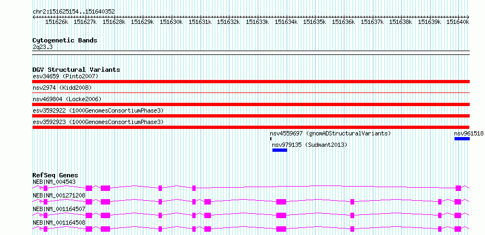The width and height of the screenshot is (485, 235).
Task: Click the 151630k ruler position label
Action: click(x=171, y=22)
